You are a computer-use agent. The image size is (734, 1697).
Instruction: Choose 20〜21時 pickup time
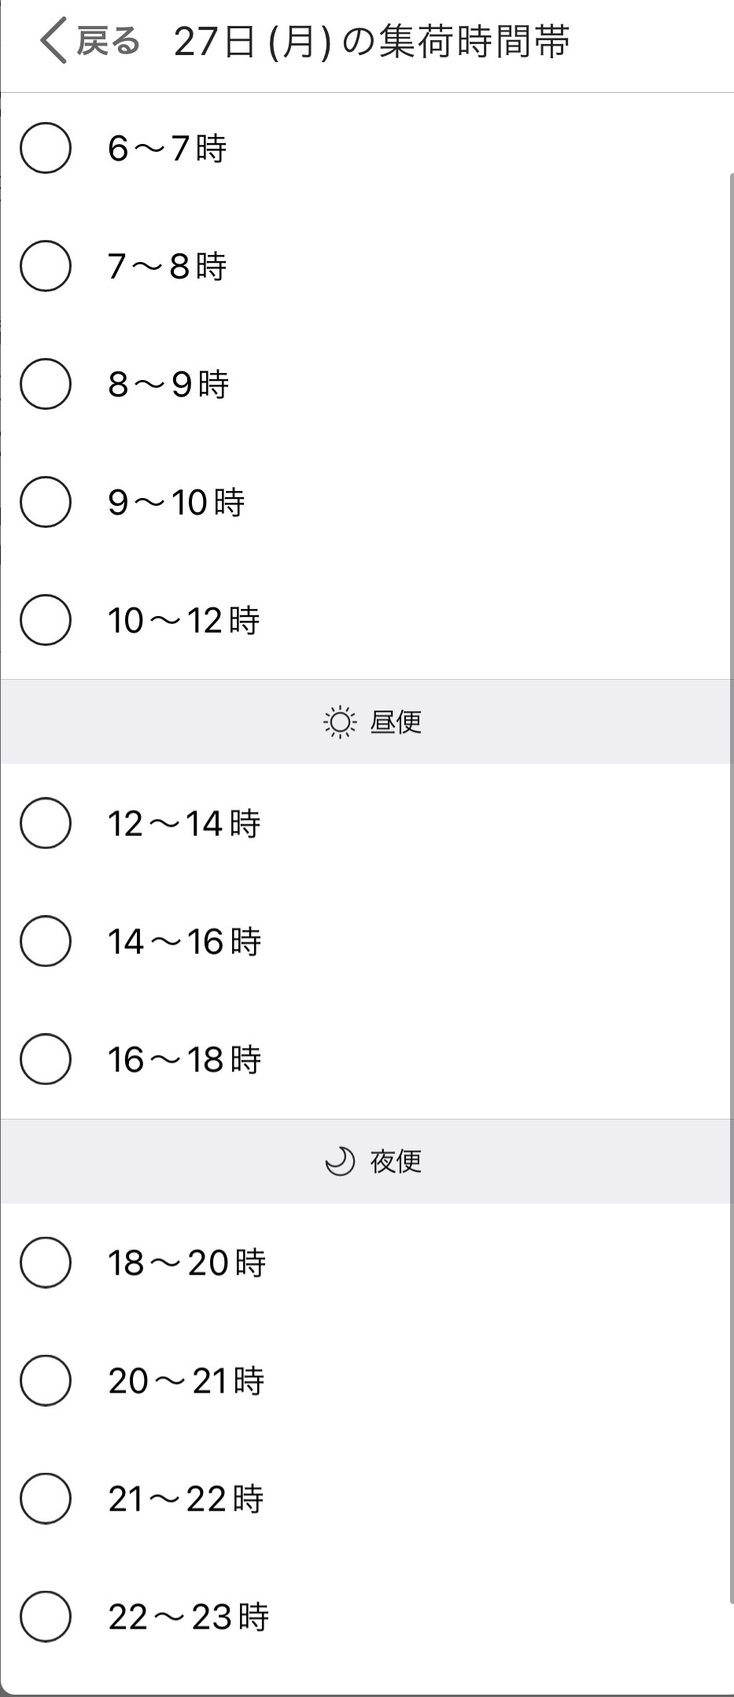pyautogui.click(x=46, y=1381)
